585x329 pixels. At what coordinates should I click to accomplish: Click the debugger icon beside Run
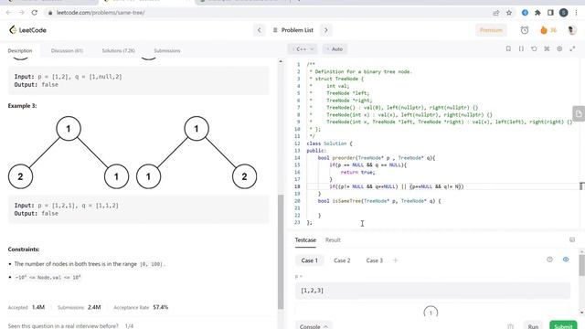[510, 326]
